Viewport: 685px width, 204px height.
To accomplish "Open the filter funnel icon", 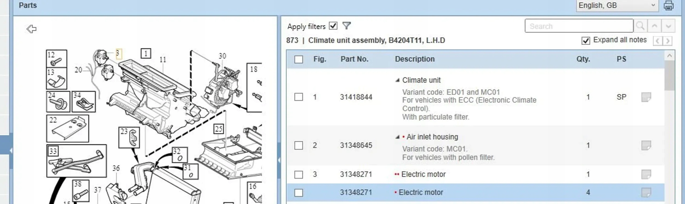I will coord(347,26).
